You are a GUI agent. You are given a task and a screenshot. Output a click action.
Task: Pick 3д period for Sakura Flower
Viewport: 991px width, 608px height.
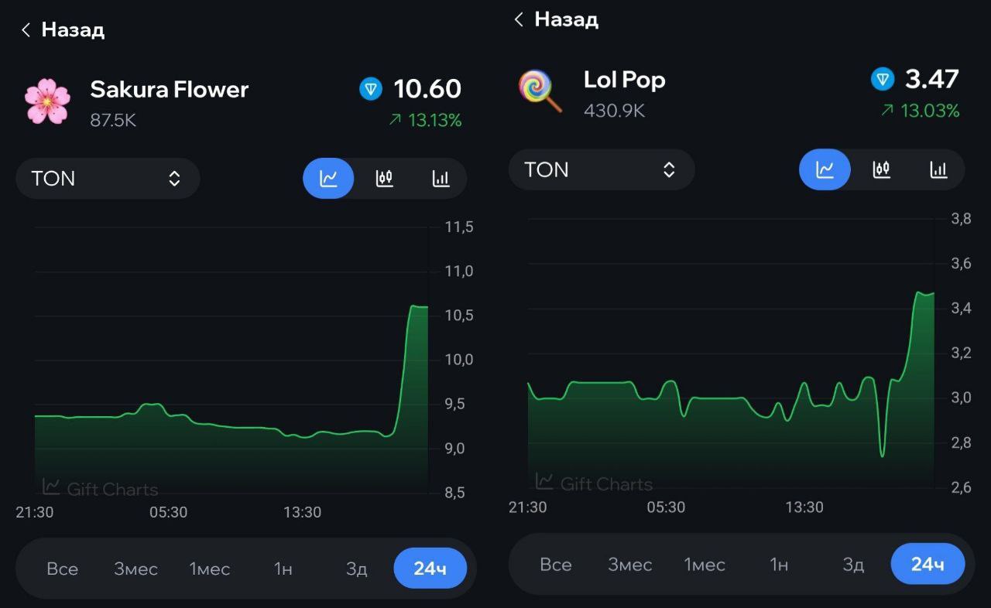point(356,569)
